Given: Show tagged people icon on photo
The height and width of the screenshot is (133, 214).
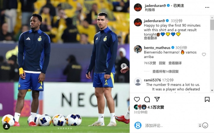Looking at the screenshot, I should [6, 126].
